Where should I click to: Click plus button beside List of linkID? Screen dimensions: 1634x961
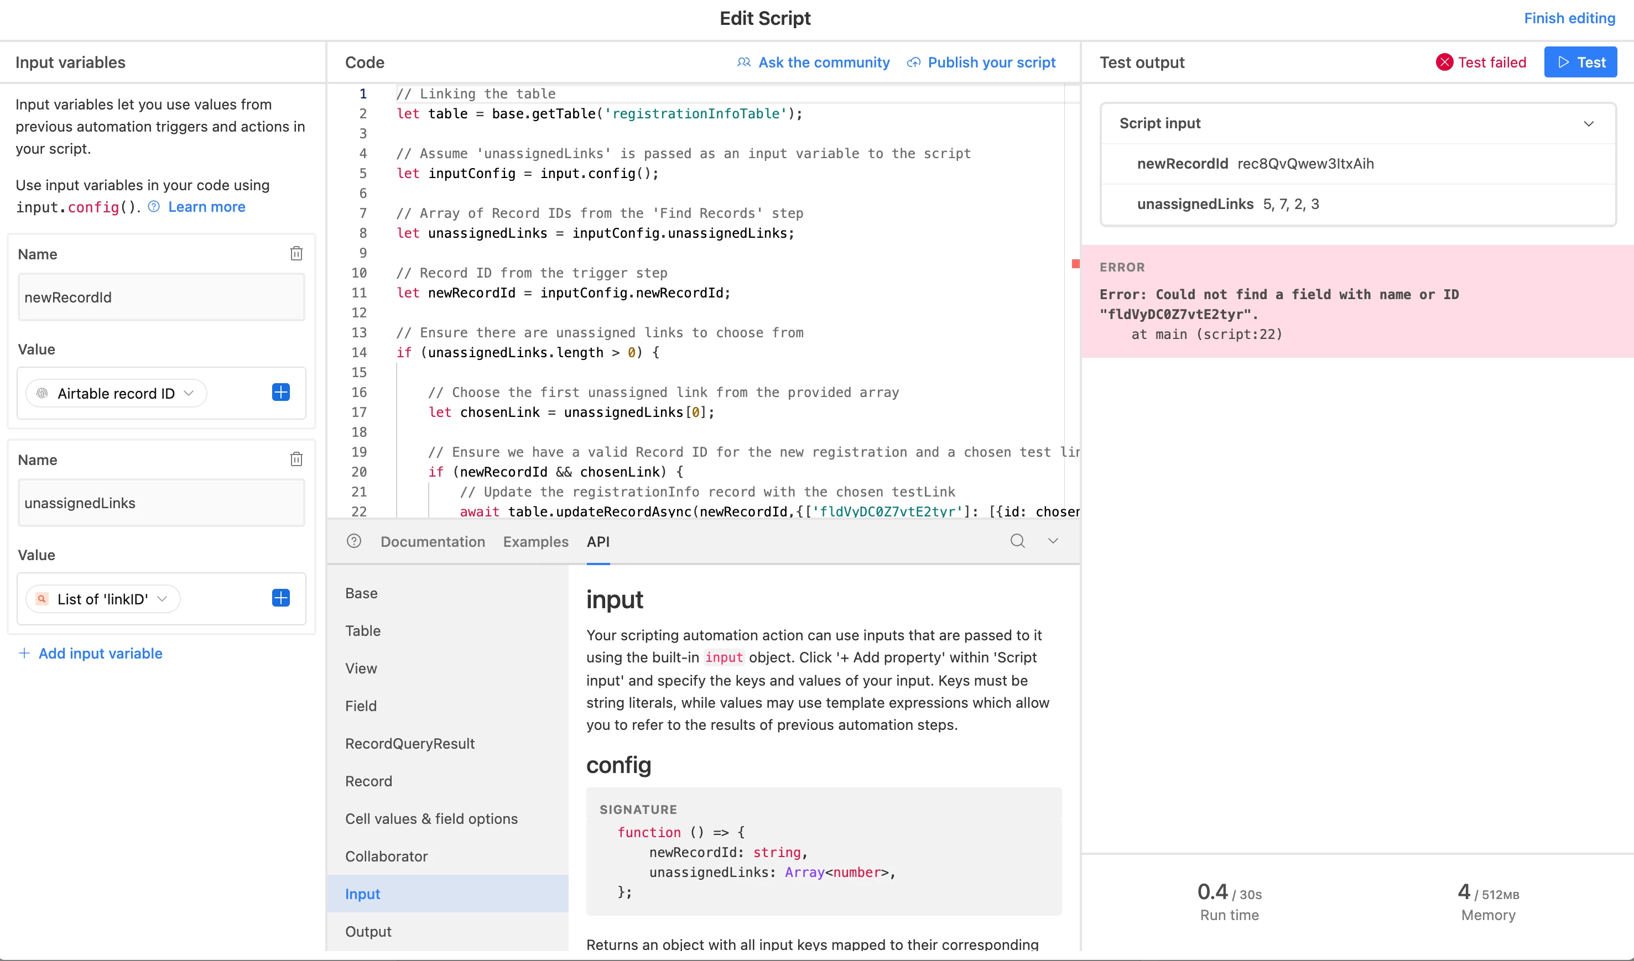(x=281, y=598)
